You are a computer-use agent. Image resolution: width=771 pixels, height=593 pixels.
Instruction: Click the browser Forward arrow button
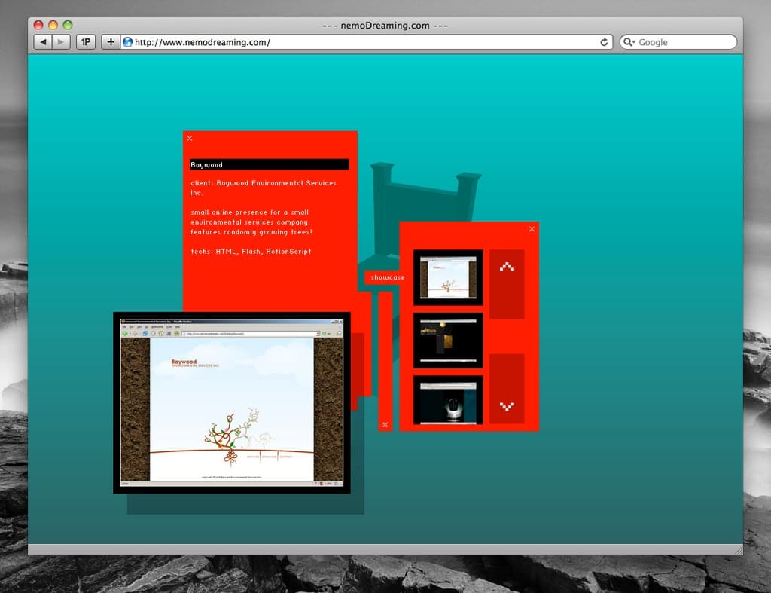point(62,42)
